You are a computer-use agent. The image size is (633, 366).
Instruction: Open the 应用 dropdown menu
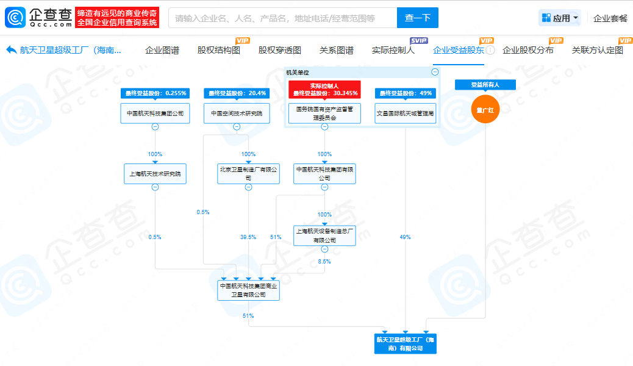coord(560,18)
